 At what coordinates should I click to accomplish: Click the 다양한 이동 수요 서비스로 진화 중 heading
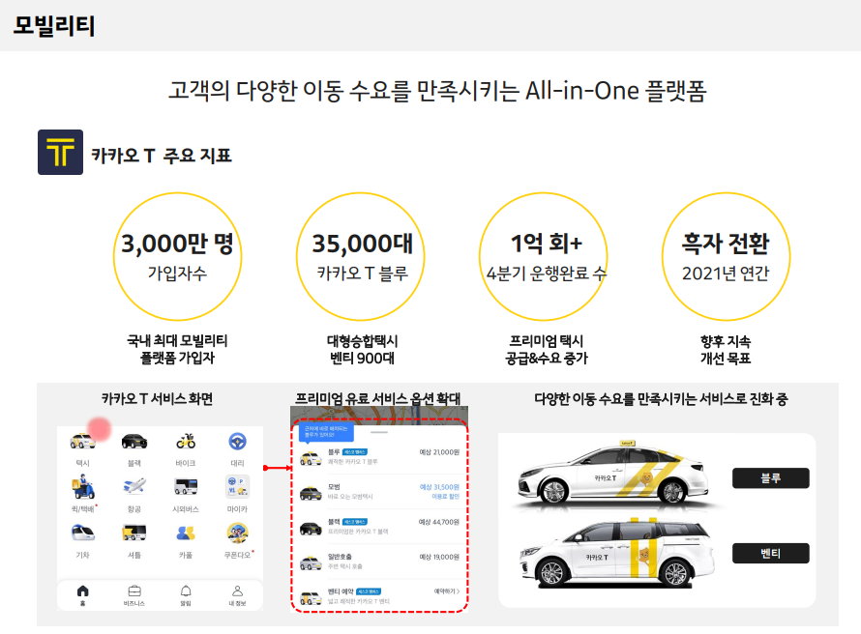pos(661,399)
